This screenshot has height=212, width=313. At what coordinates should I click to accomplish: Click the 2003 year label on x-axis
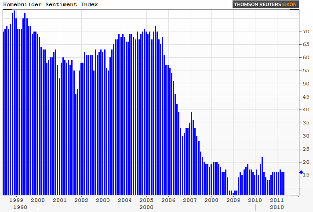click(103, 200)
